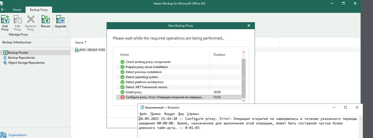Viewport: 373px width, 138px height.
Task: Open the Справка menu in Notepad
Action: click(193, 114)
